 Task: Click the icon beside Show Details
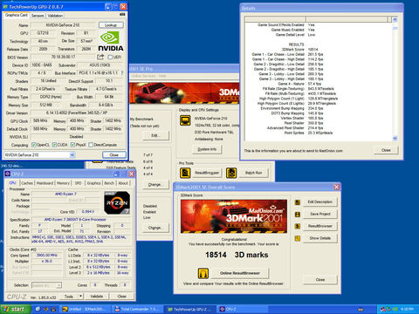click(x=298, y=238)
